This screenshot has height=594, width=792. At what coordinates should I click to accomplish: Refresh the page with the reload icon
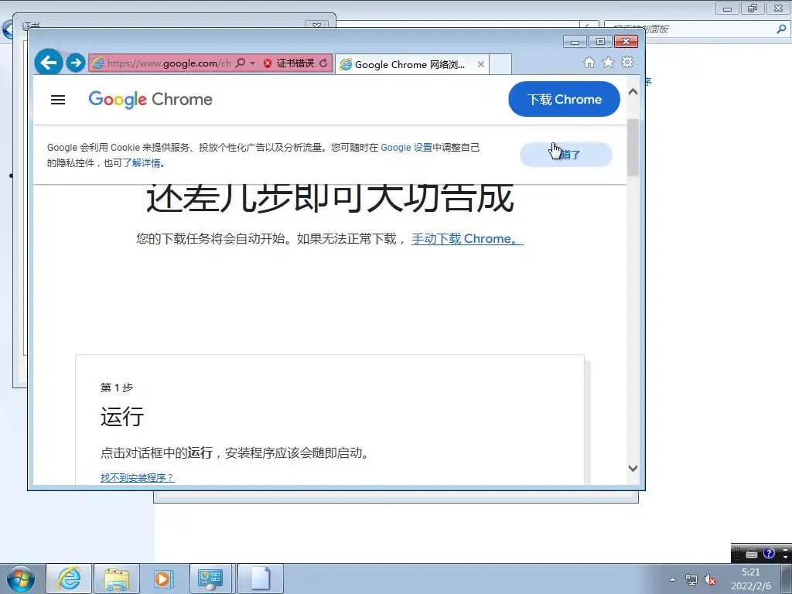[x=323, y=63]
